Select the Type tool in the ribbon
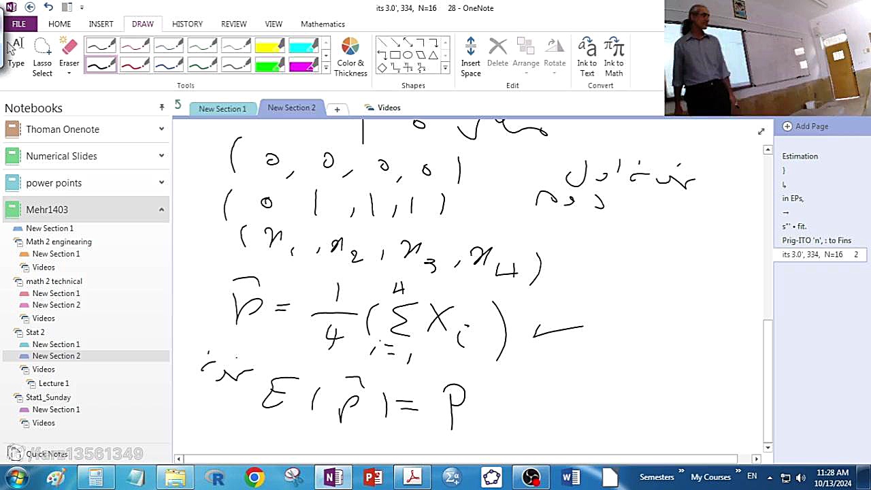 (16, 53)
